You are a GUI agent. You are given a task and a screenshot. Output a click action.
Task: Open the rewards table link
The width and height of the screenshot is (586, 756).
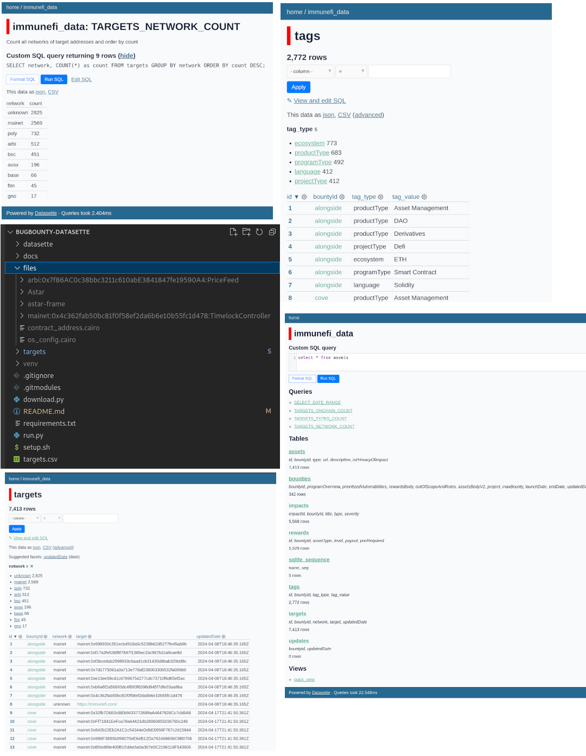(x=298, y=533)
